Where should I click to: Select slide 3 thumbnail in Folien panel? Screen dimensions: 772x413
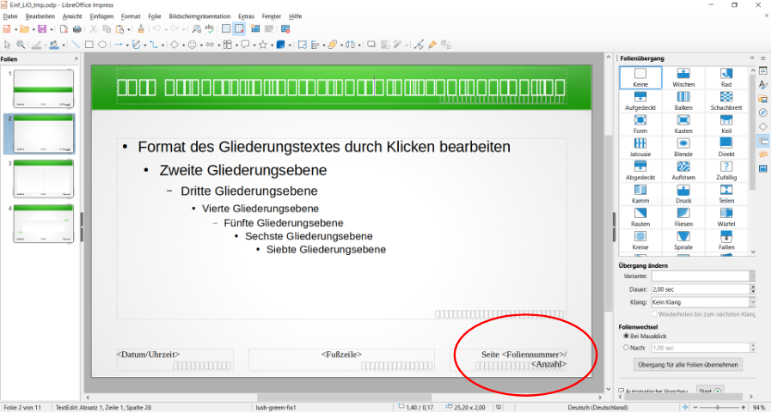44,177
